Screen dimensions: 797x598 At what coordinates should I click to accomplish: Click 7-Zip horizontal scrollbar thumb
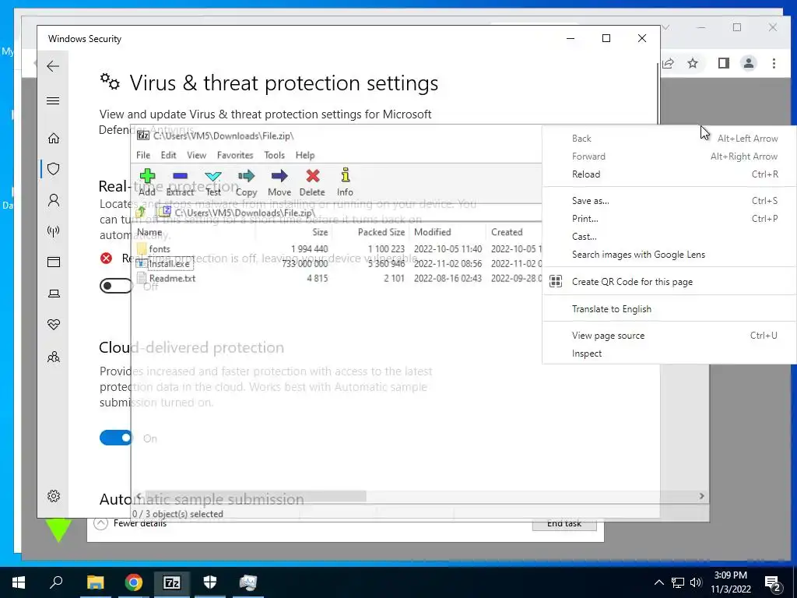pos(255,496)
